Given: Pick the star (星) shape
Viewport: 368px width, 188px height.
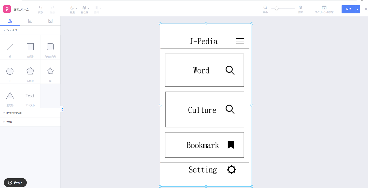Looking at the screenshot, I should (x=50, y=71).
